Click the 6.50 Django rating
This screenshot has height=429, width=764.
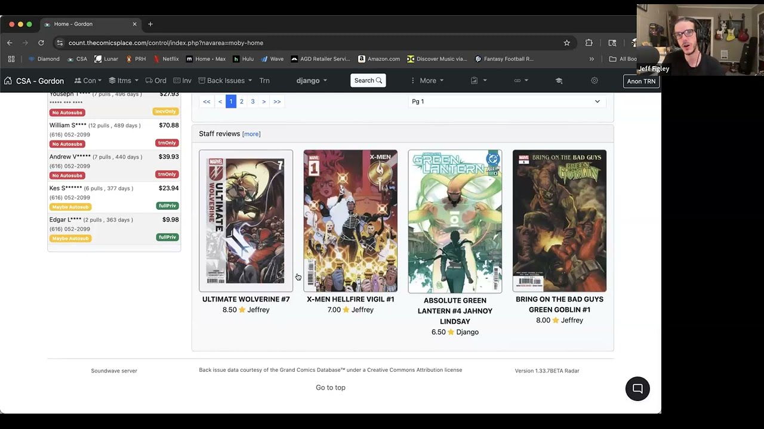455,332
